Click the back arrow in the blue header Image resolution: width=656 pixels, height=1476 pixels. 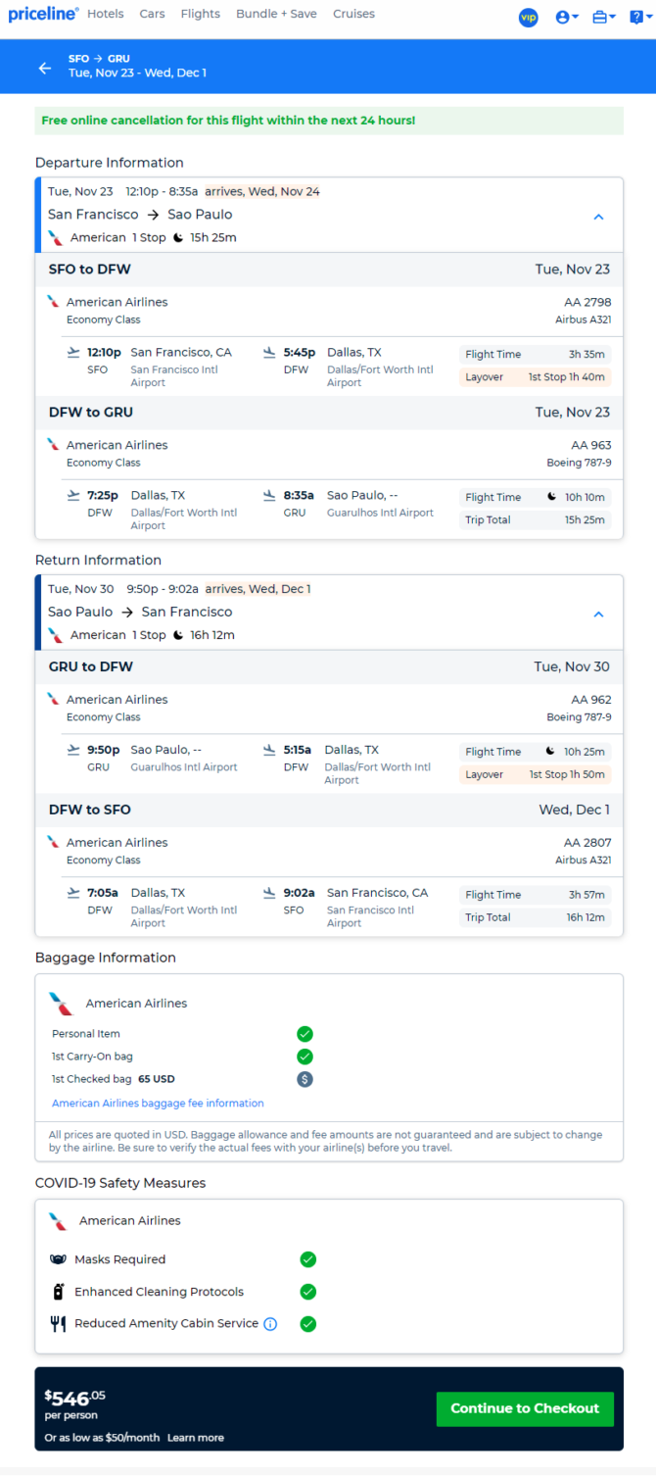click(44, 68)
